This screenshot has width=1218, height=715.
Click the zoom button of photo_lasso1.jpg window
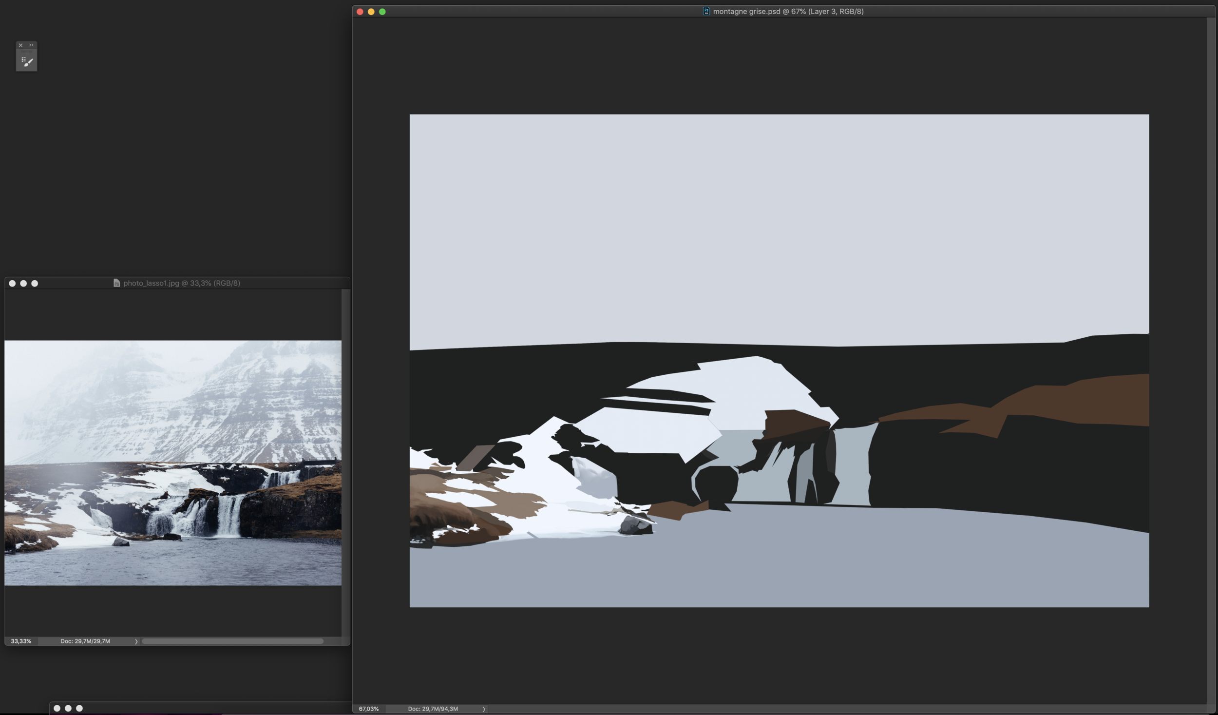[35, 283]
